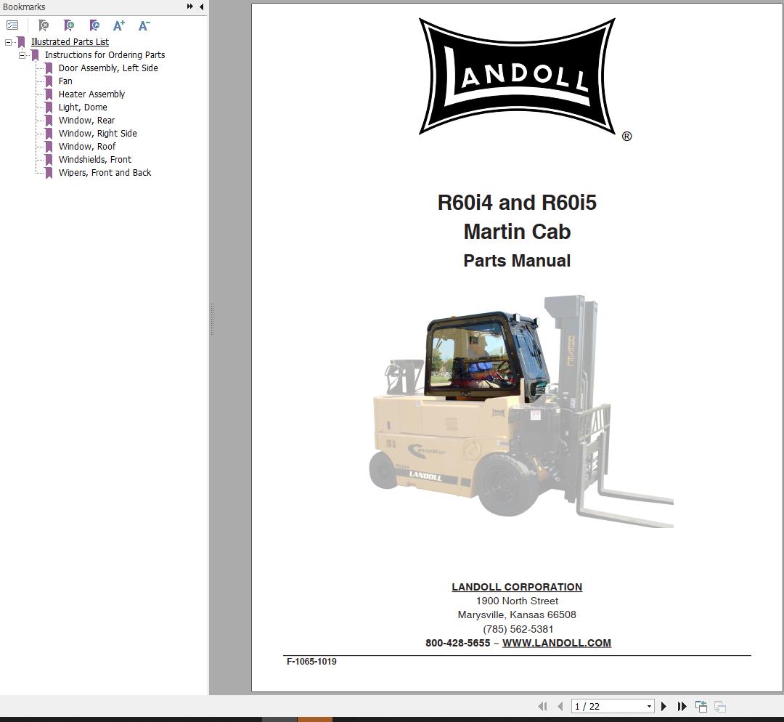Screen dimensions: 784x722
Task: Select the Heater Assembly bookmark
Action: [91, 94]
